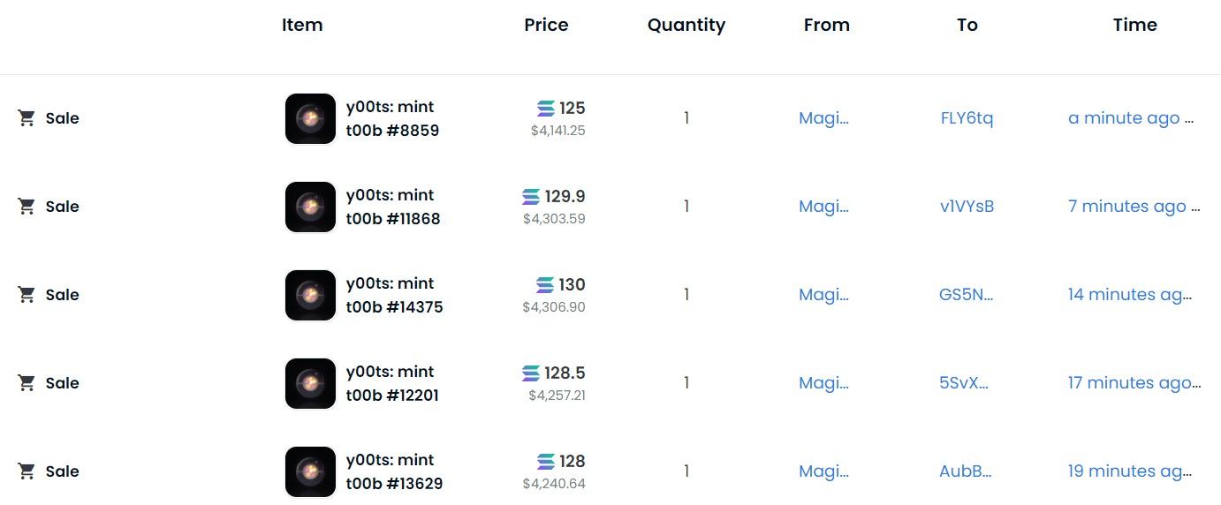Click the Solana icon next to price 125
The image size is (1221, 505).
pyautogui.click(x=546, y=109)
